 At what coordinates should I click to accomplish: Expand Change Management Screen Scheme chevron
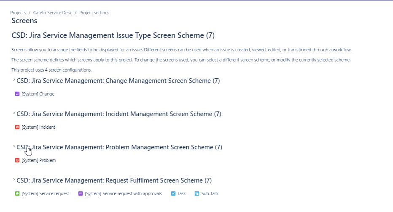pos(14,80)
